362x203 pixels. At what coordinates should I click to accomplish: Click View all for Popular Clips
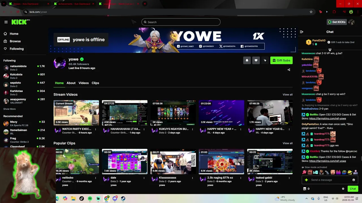[288, 143]
